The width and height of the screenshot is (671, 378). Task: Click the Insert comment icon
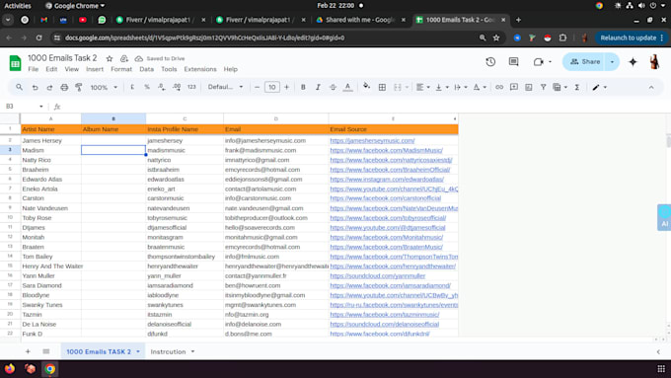tap(514, 87)
